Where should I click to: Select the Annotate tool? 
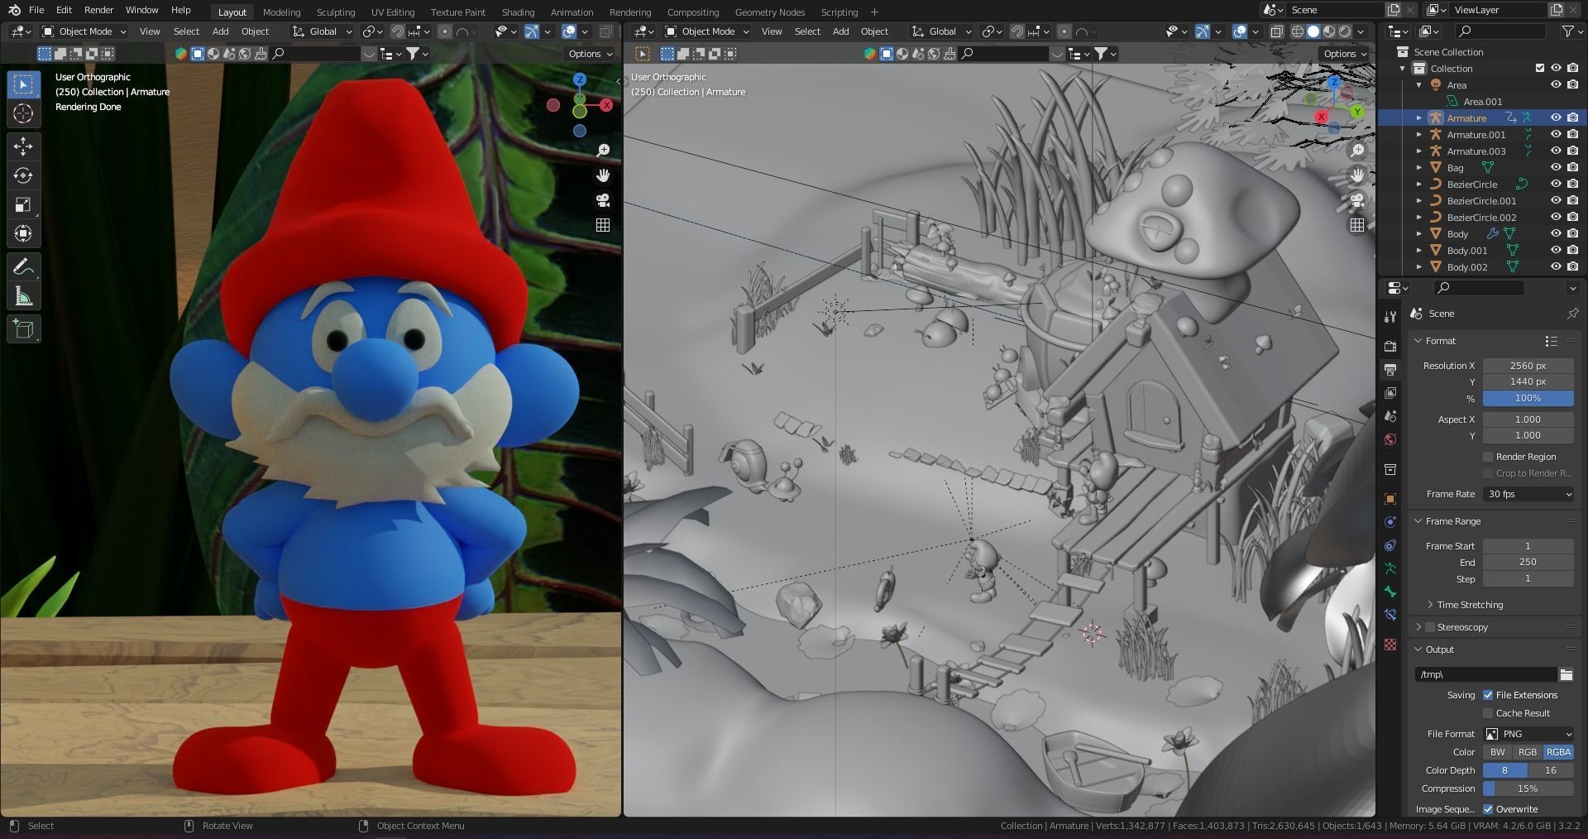point(23,266)
